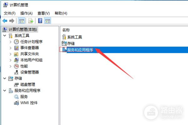Open the 文件(F) menu
This screenshot has height=125, width=188.
[10, 13]
